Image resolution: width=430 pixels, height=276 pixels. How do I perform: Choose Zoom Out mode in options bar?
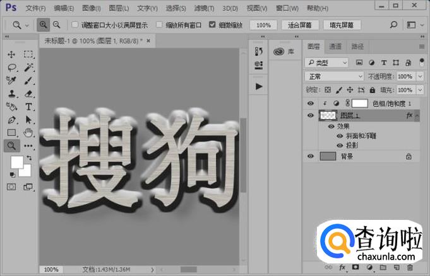tap(56, 25)
